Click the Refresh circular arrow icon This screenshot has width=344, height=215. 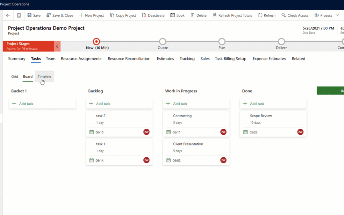(x=260, y=15)
